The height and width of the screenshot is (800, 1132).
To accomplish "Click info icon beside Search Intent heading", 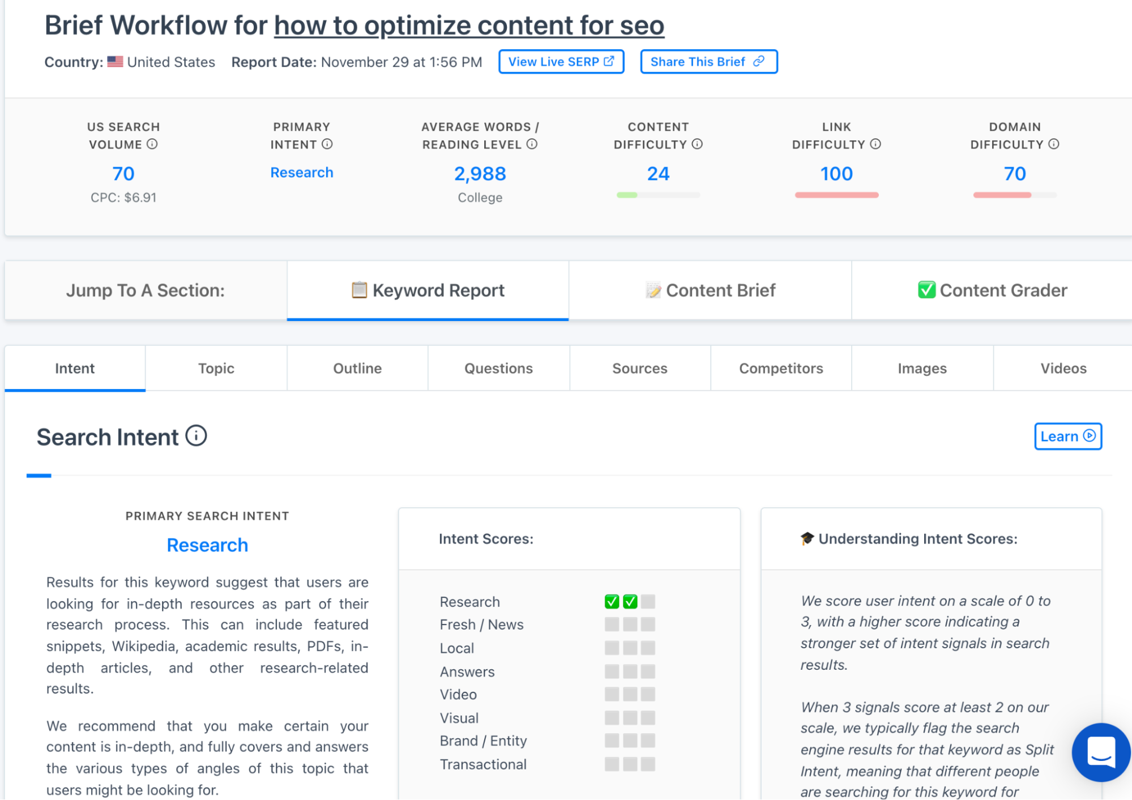I will click(197, 436).
